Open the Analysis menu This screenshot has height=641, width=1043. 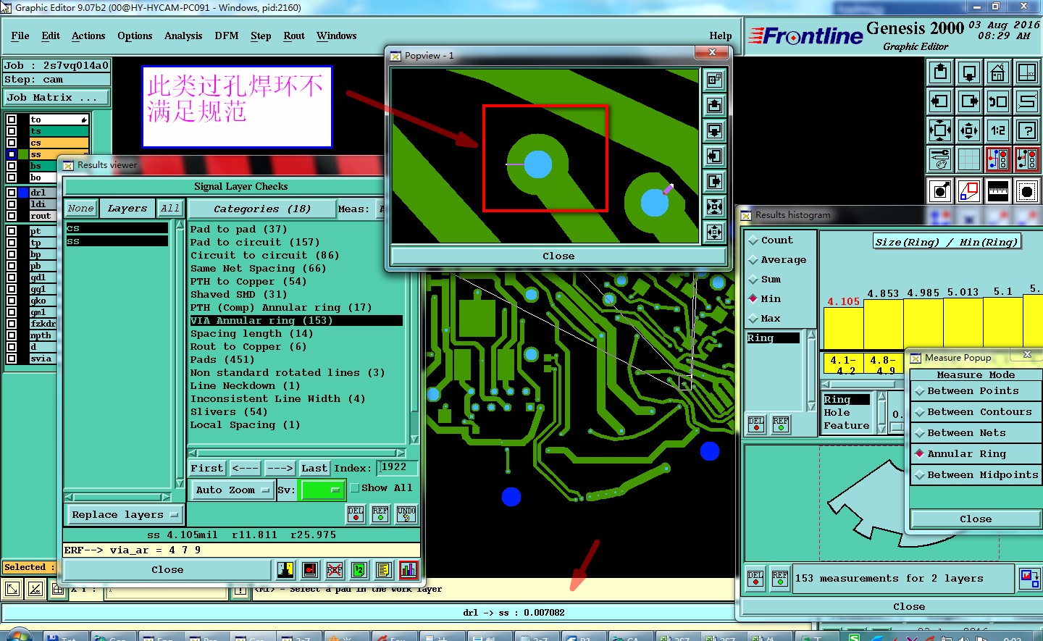click(183, 35)
